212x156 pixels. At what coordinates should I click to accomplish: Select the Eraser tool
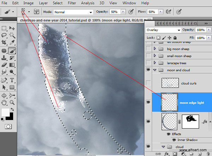pyautogui.click(x=4, y=65)
